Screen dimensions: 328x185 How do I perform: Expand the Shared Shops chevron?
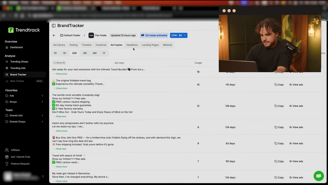[x=42, y=122]
